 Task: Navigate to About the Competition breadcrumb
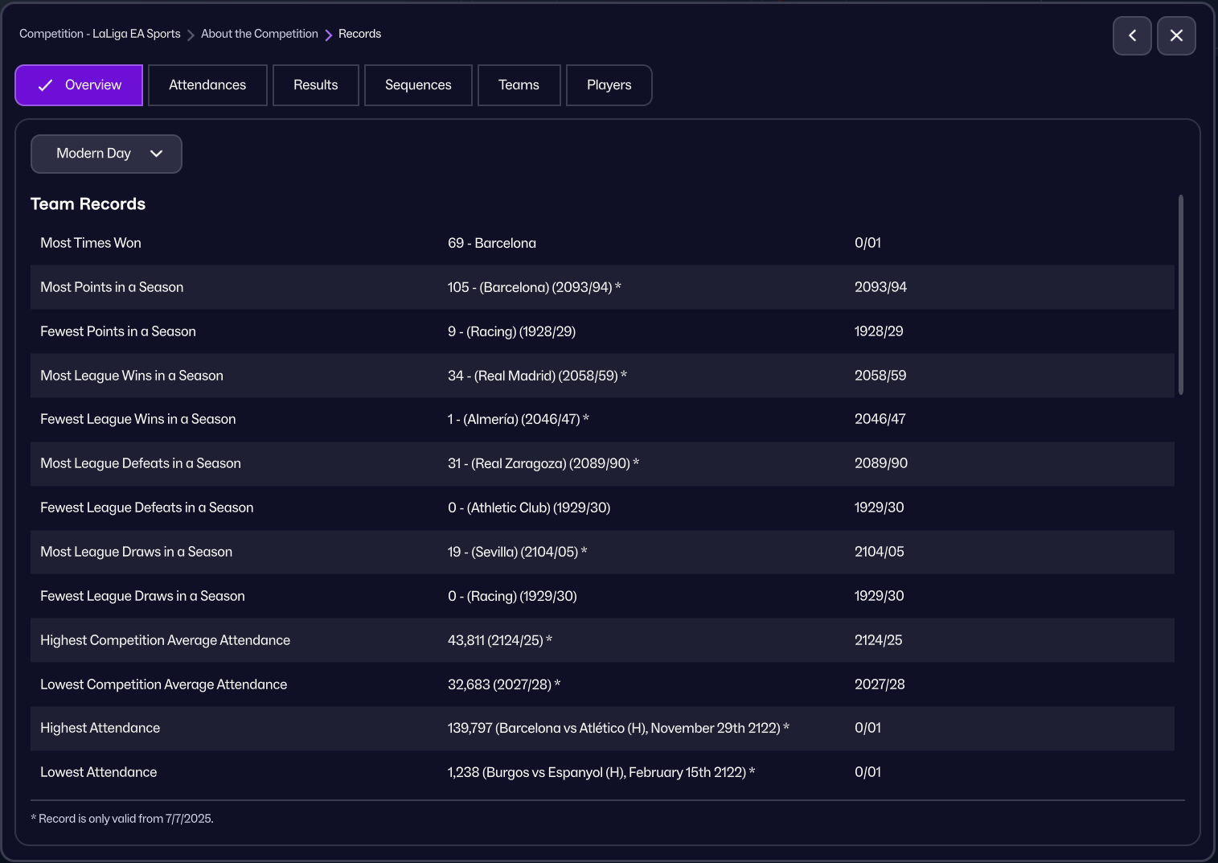pos(260,34)
